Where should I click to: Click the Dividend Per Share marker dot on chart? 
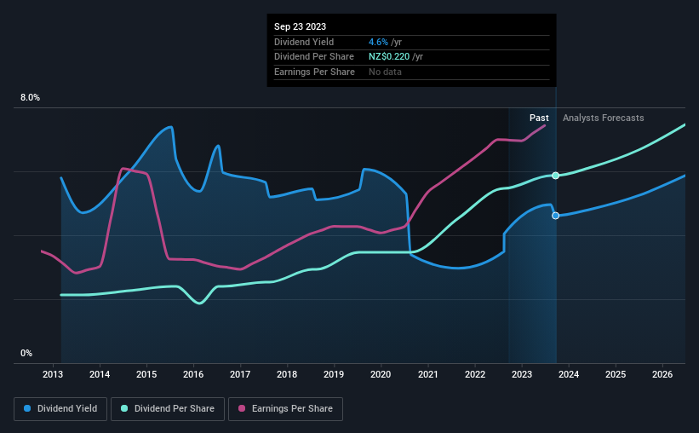point(555,176)
